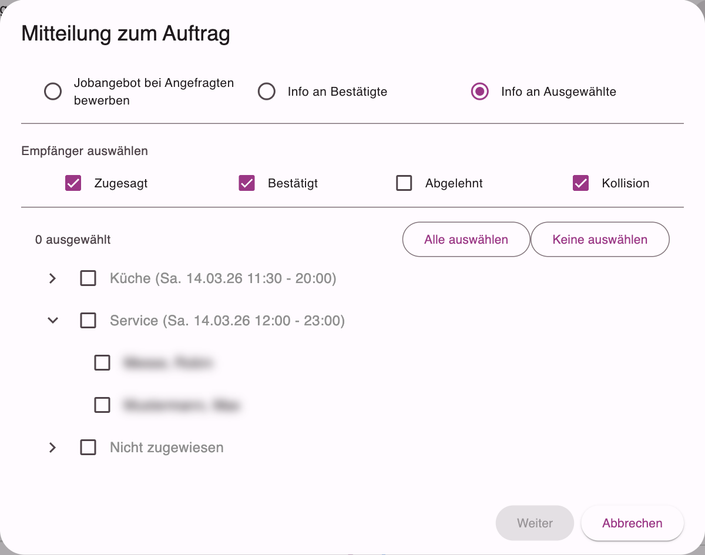
Task: Expand the Küche group chevron
Action: pos(53,278)
